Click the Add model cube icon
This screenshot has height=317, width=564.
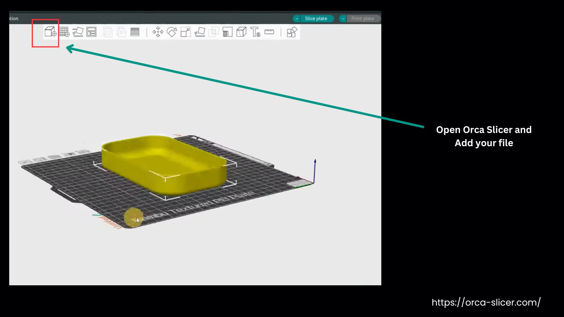tap(50, 32)
